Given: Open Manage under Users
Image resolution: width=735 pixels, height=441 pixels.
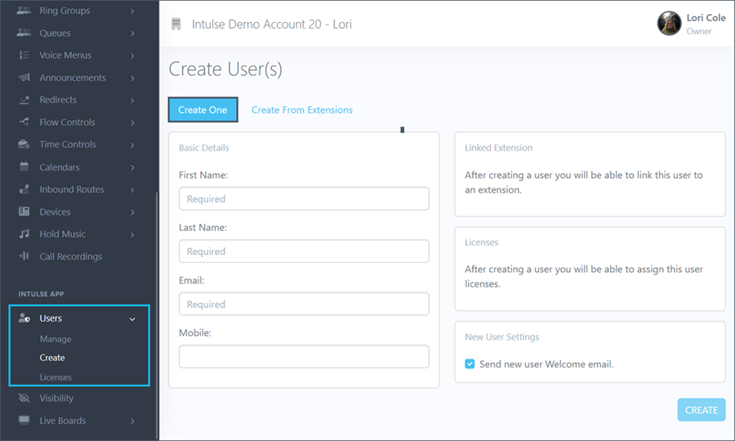Looking at the screenshot, I should (56, 339).
